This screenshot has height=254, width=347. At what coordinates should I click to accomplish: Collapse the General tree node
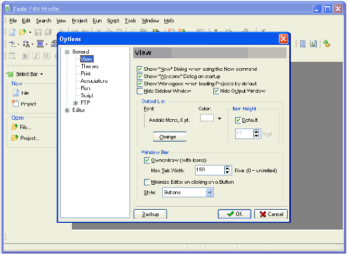67,52
